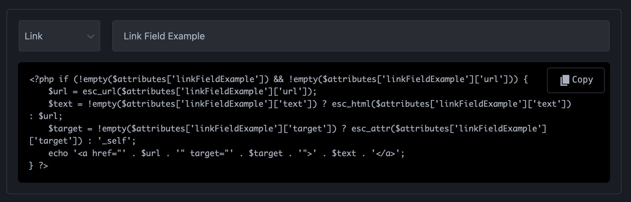Open the Link field type dropdown

point(59,36)
